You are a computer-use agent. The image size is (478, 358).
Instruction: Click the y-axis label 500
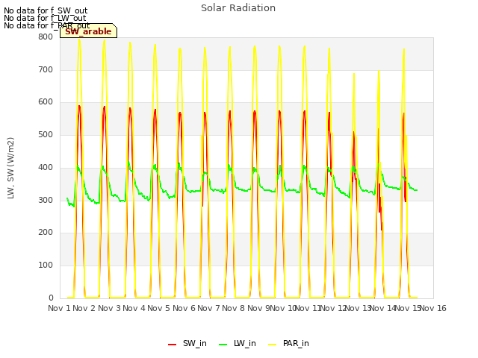(46, 134)
